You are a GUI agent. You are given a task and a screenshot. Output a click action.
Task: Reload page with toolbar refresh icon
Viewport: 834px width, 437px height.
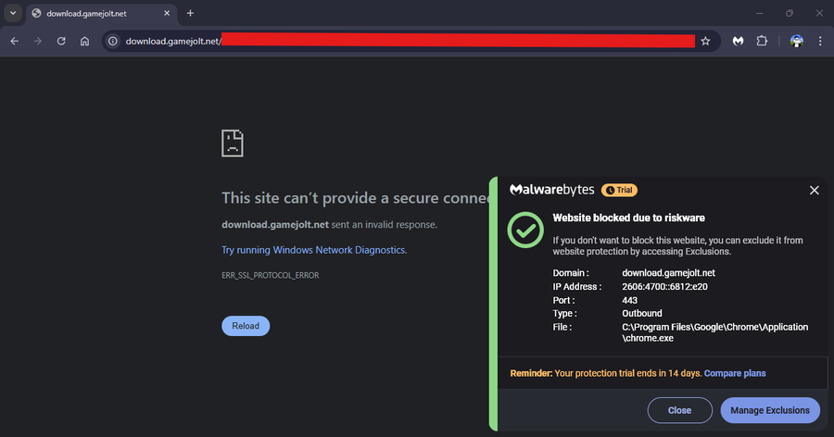click(61, 41)
